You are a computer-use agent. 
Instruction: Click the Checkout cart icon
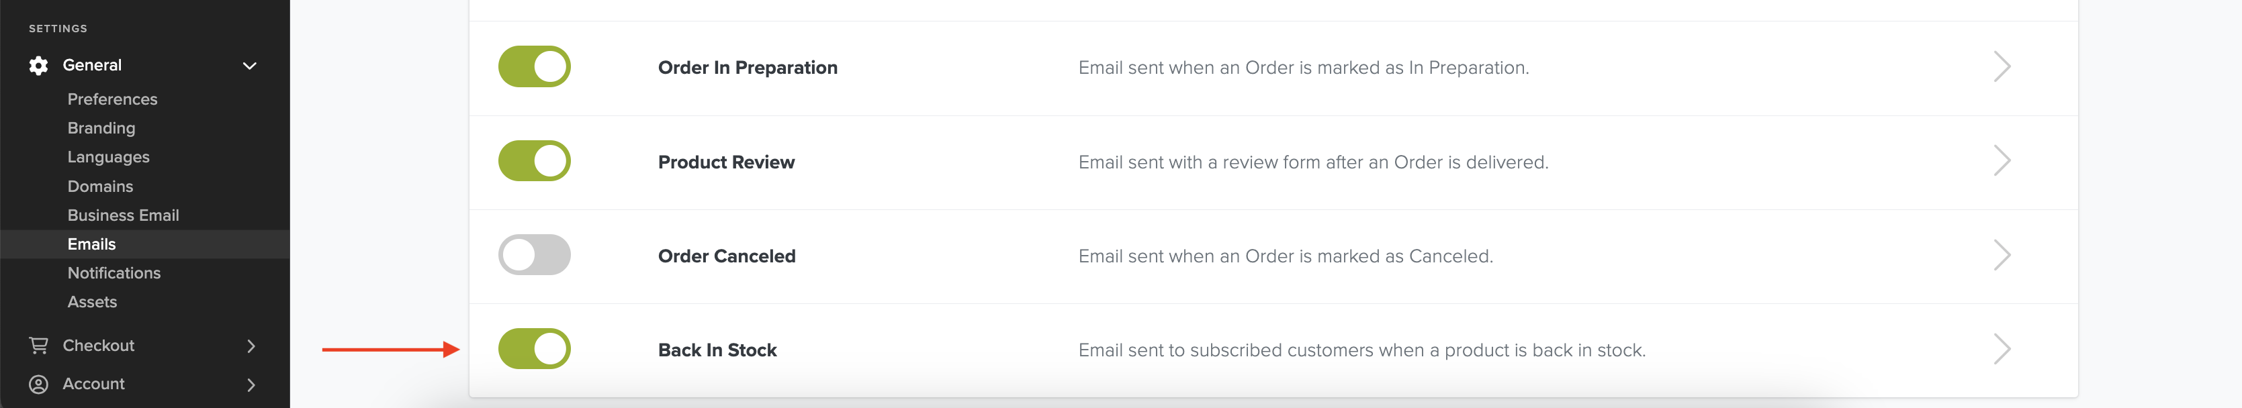[38, 346]
